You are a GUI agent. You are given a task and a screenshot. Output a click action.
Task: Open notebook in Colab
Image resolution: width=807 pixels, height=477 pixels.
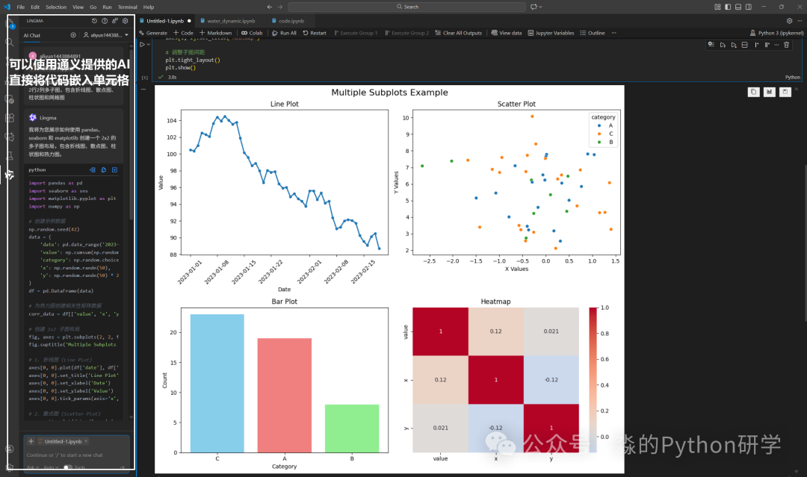pyautogui.click(x=253, y=33)
